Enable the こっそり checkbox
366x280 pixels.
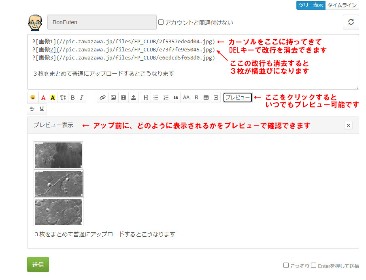point(286,265)
